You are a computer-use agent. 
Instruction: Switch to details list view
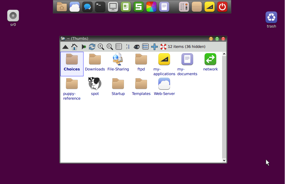point(119,46)
